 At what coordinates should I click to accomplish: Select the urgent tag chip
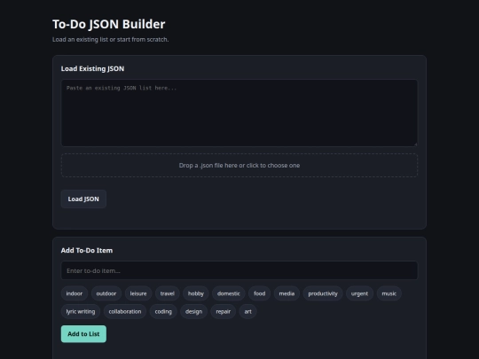(x=359, y=293)
